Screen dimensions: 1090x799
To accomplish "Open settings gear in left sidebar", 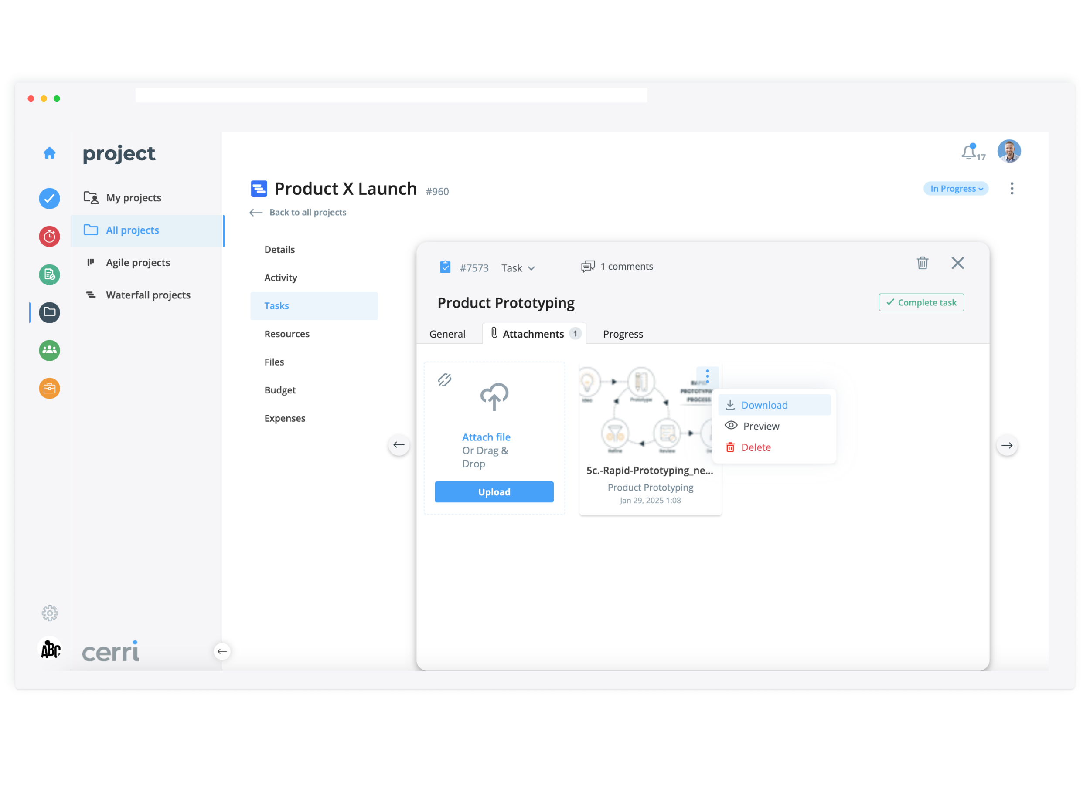I will [x=49, y=613].
